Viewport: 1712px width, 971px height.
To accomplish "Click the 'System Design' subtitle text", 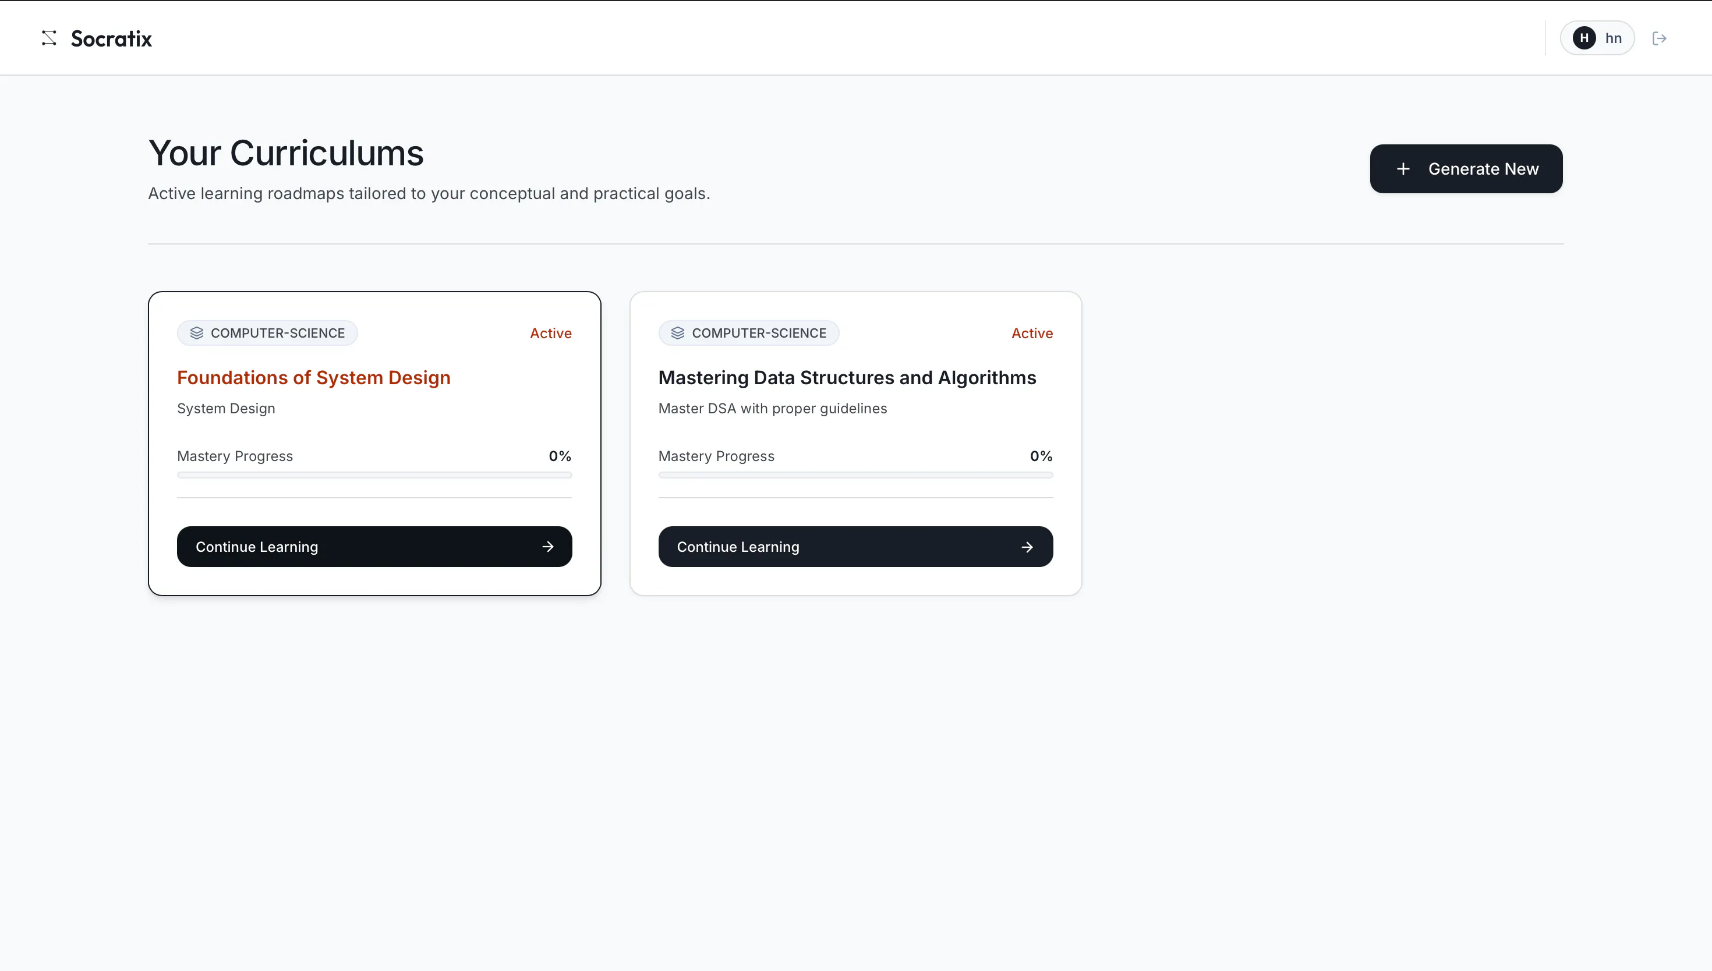I will tap(226, 408).
